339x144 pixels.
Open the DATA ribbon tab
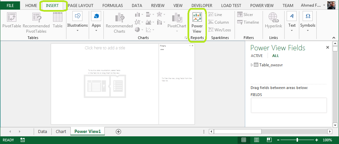click(x=137, y=6)
